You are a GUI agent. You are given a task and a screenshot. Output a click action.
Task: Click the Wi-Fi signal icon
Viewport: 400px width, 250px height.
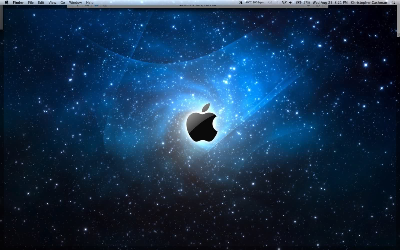coord(284,2)
